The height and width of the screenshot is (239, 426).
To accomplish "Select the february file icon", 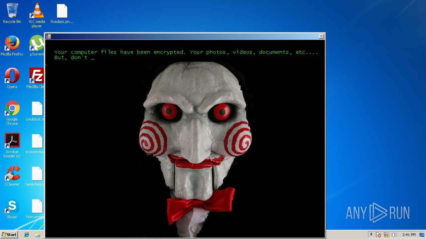I will (35, 208).
